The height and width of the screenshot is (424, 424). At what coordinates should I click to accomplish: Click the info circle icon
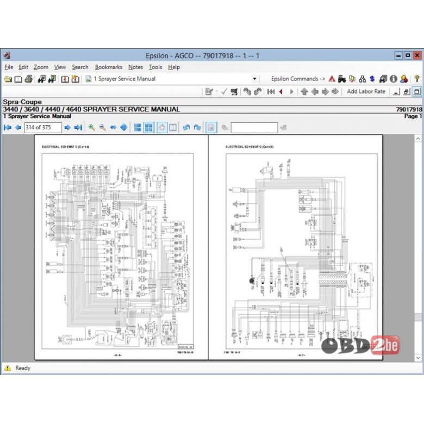[394, 79]
